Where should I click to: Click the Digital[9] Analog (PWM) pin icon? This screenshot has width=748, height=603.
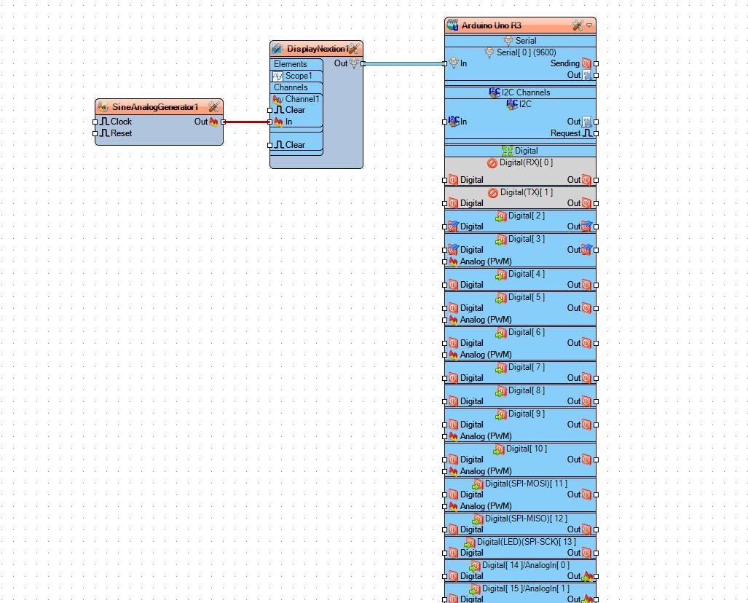[453, 436]
